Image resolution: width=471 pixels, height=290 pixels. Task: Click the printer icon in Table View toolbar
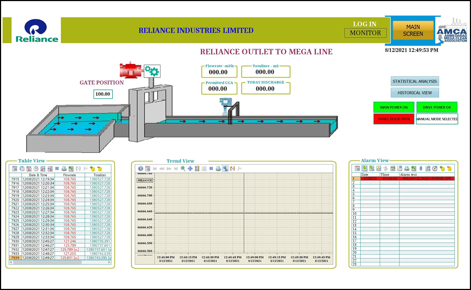coord(64,169)
